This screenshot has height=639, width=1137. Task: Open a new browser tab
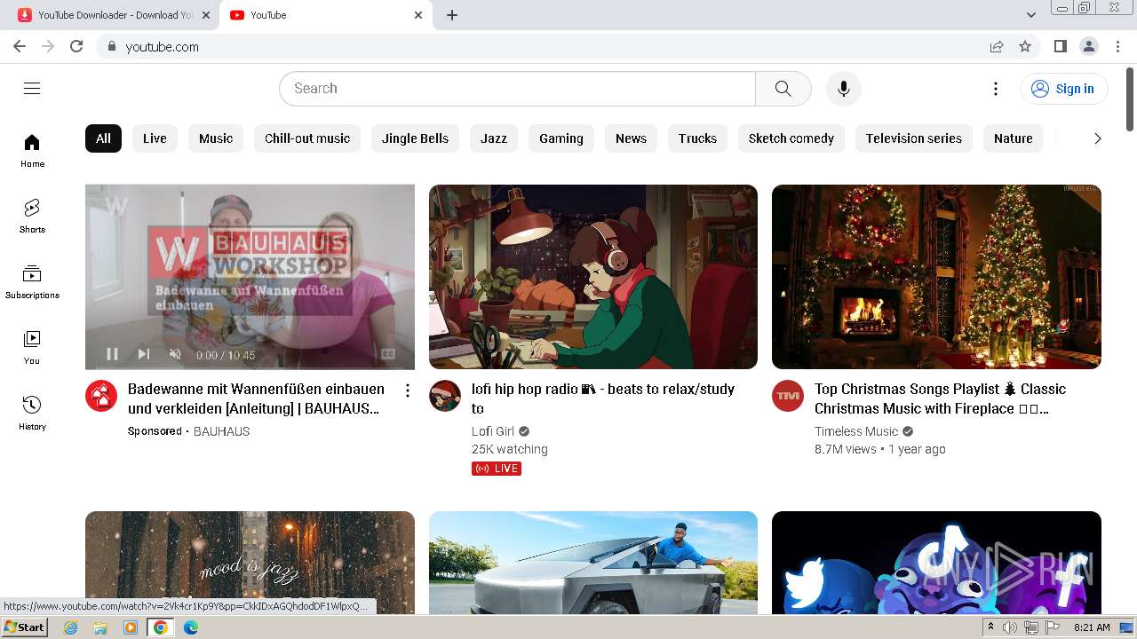(x=452, y=15)
